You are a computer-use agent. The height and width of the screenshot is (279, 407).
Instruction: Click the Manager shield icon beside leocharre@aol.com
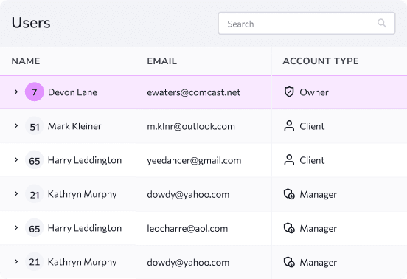[x=289, y=228]
